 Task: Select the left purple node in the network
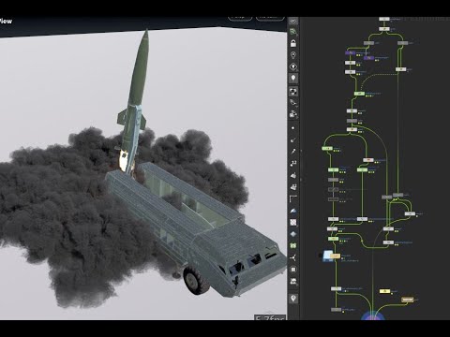click(x=351, y=52)
